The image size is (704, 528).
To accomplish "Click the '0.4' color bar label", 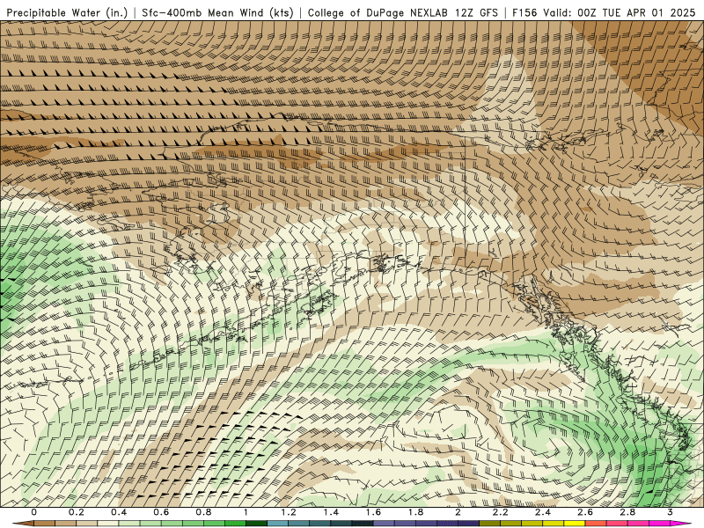I will pos(119,512).
